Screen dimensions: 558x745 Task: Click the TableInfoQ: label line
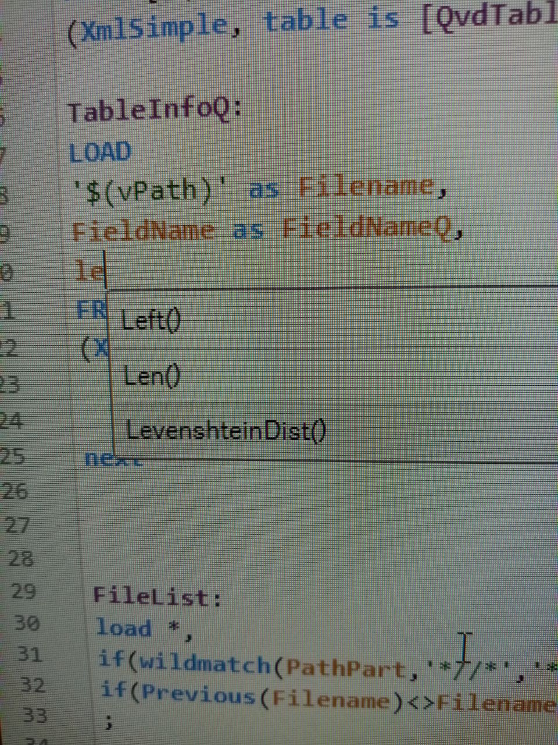pyautogui.click(x=155, y=111)
